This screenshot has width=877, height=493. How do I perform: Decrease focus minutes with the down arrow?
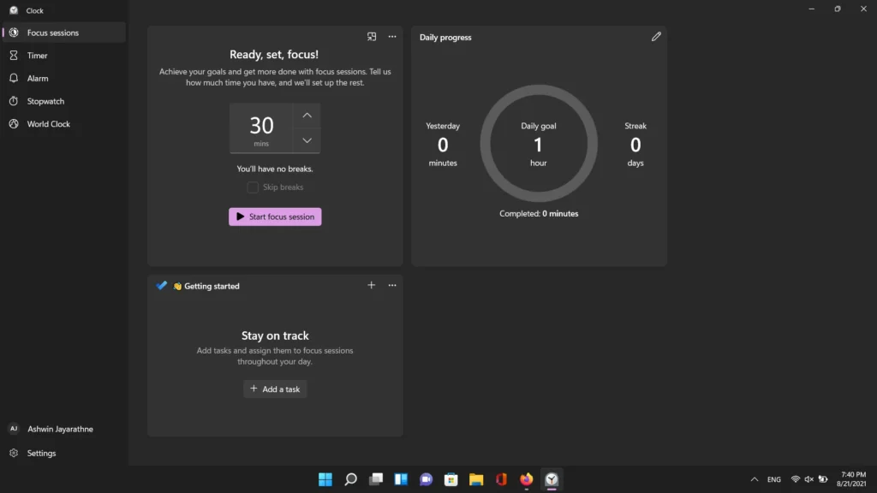307,140
